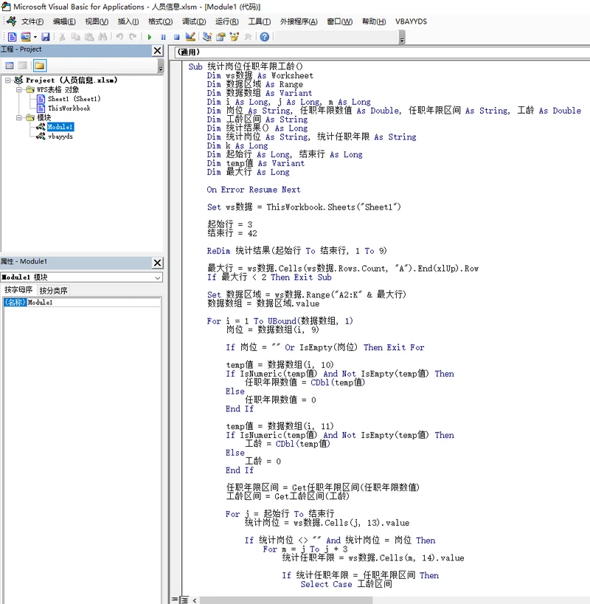Open the Object Browser icon
Viewport: 590px width, 604px height.
[234, 37]
